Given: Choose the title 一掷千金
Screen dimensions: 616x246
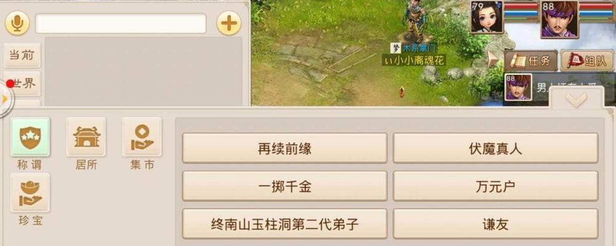Looking at the screenshot, I should tap(285, 186).
